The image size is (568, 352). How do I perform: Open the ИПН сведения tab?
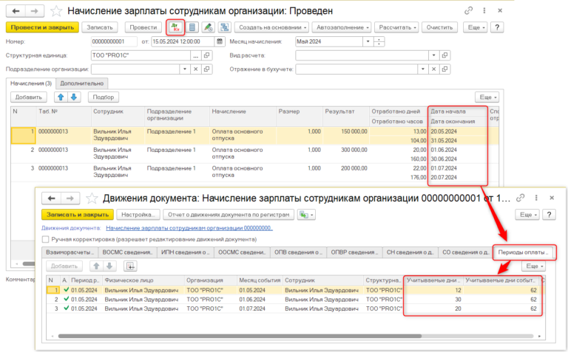click(185, 252)
